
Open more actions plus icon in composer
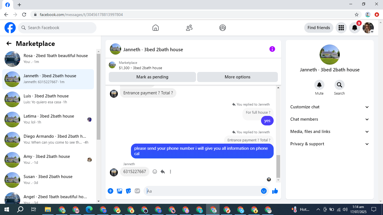pos(110,191)
